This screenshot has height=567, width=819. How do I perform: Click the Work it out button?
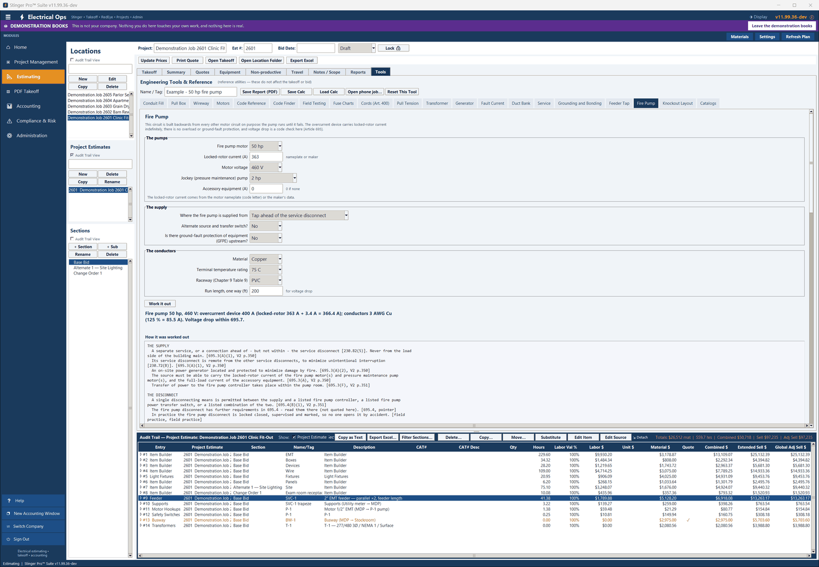tap(160, 304)
